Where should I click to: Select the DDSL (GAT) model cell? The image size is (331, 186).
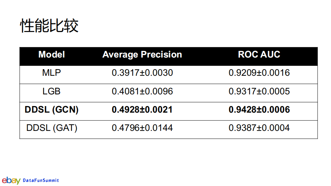(52, 128)
